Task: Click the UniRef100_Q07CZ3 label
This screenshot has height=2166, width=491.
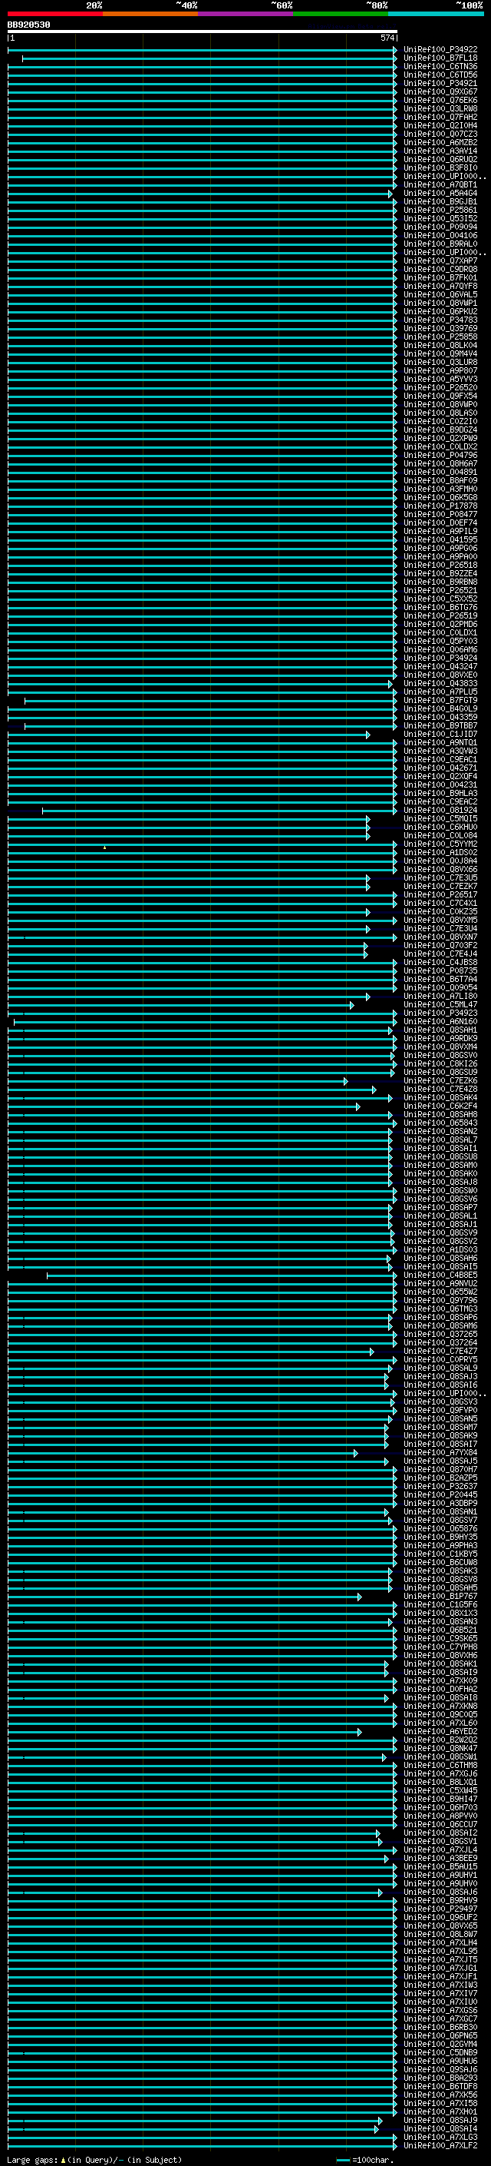Action: (x=440, y=134)
